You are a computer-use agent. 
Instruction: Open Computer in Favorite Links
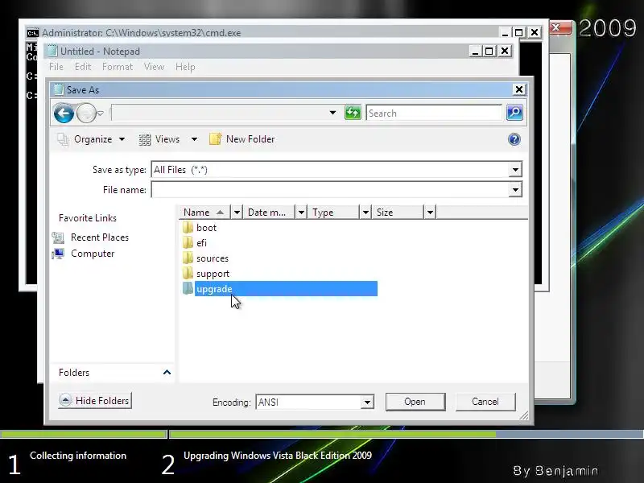pos(93,254)
